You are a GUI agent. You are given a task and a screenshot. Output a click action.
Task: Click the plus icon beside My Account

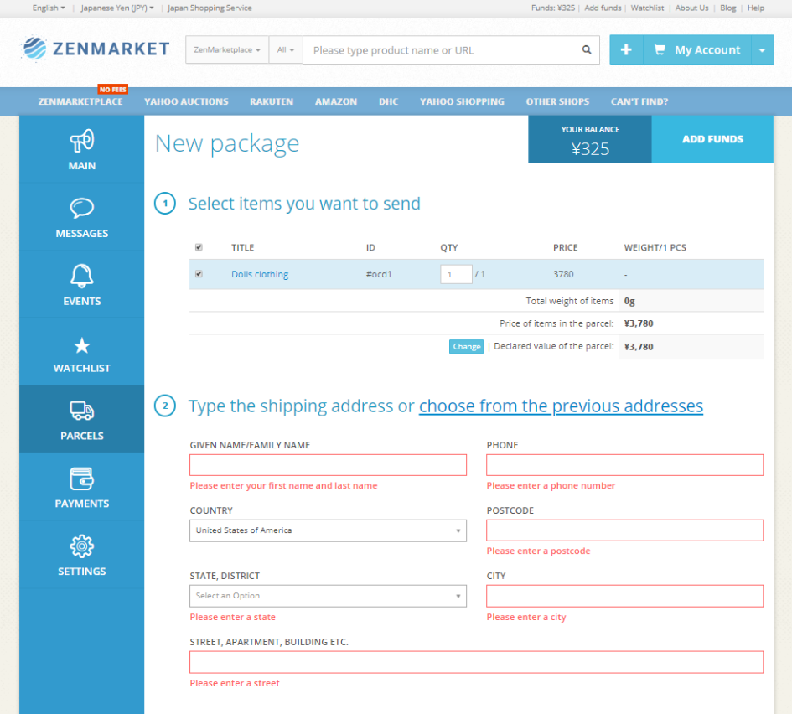(626, 50)
